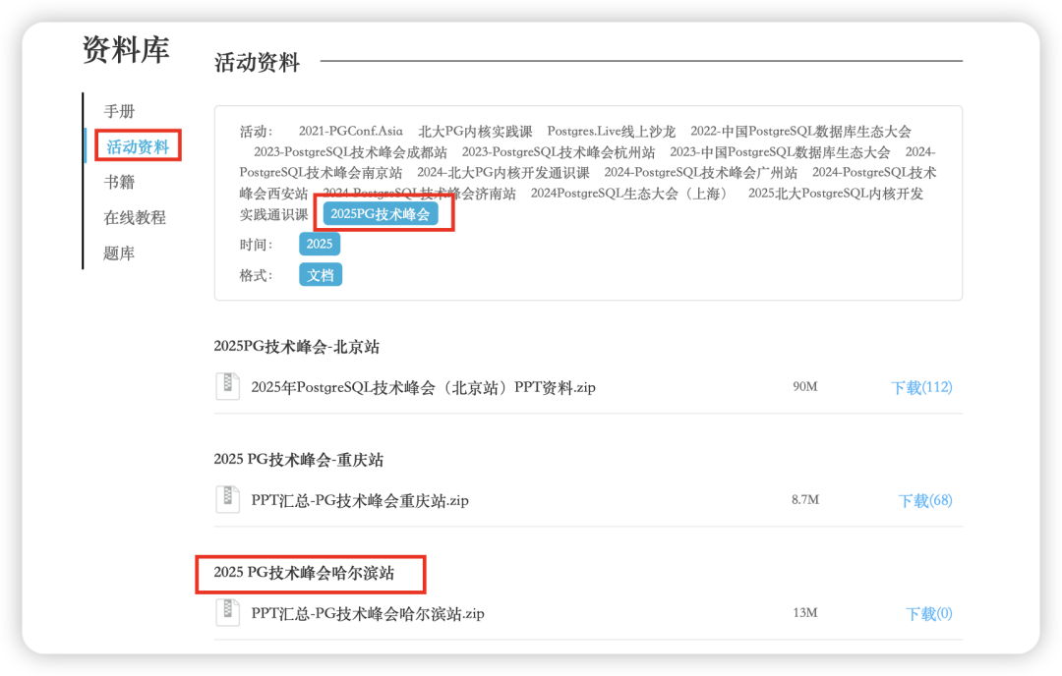Viewport: 1062px width, 676px height.
Task: Click the 2025 PG技术峰会-重庆站 heading
Action: click(x=299, y=460)
